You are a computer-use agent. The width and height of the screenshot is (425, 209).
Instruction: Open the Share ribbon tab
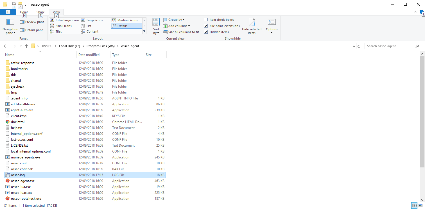(40, 12)
